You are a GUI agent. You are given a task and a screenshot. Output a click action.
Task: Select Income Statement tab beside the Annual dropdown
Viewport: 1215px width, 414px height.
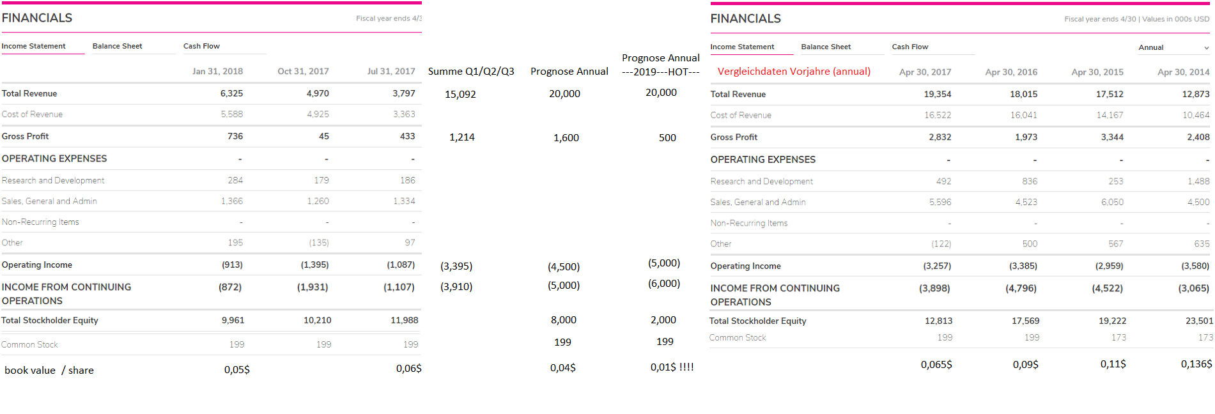[742, 47]
